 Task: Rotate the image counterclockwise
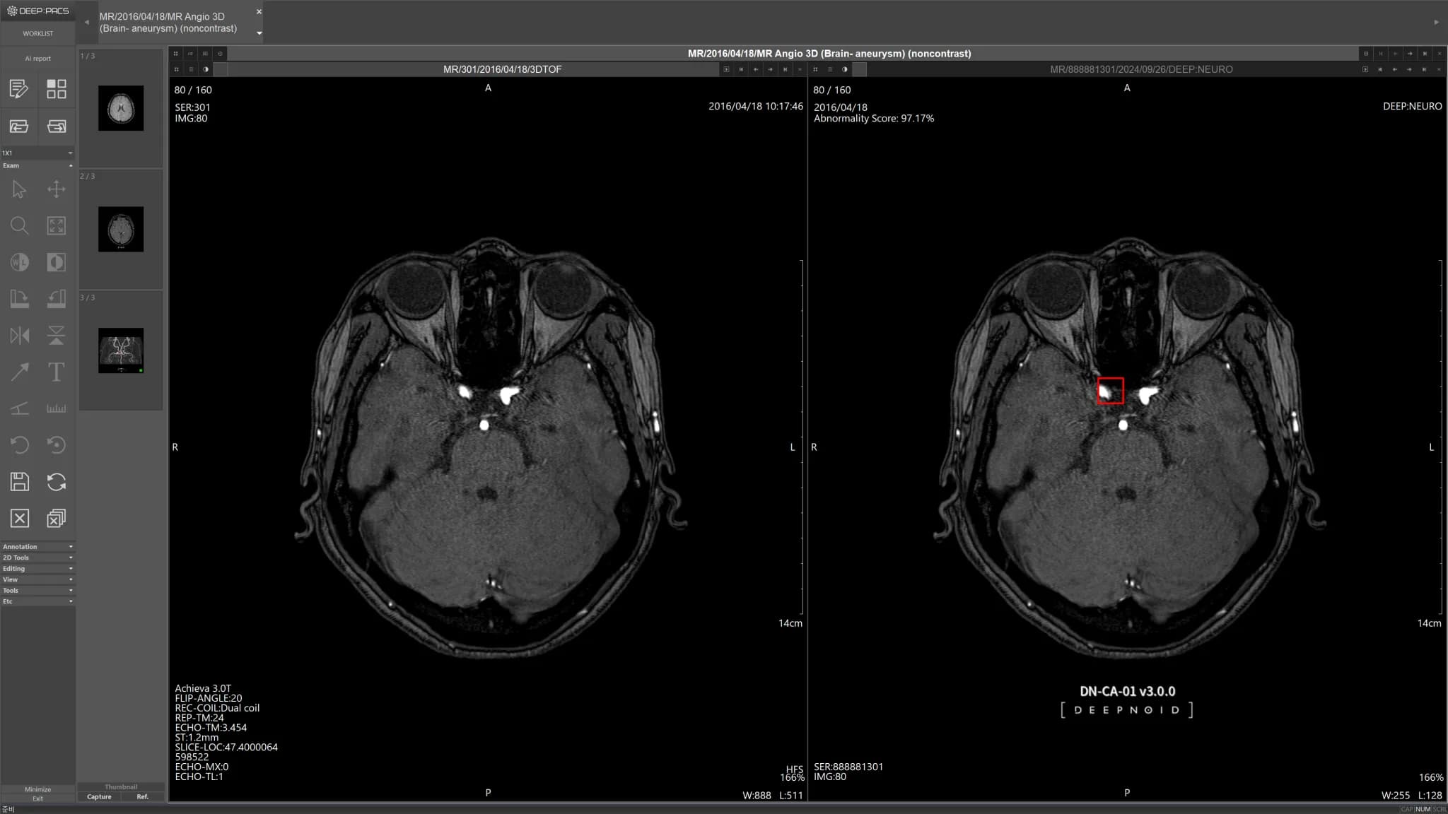(x=57, y=299)
